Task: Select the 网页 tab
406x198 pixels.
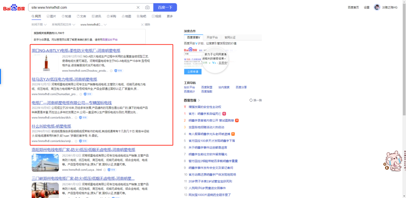Action: click(36, 16)
